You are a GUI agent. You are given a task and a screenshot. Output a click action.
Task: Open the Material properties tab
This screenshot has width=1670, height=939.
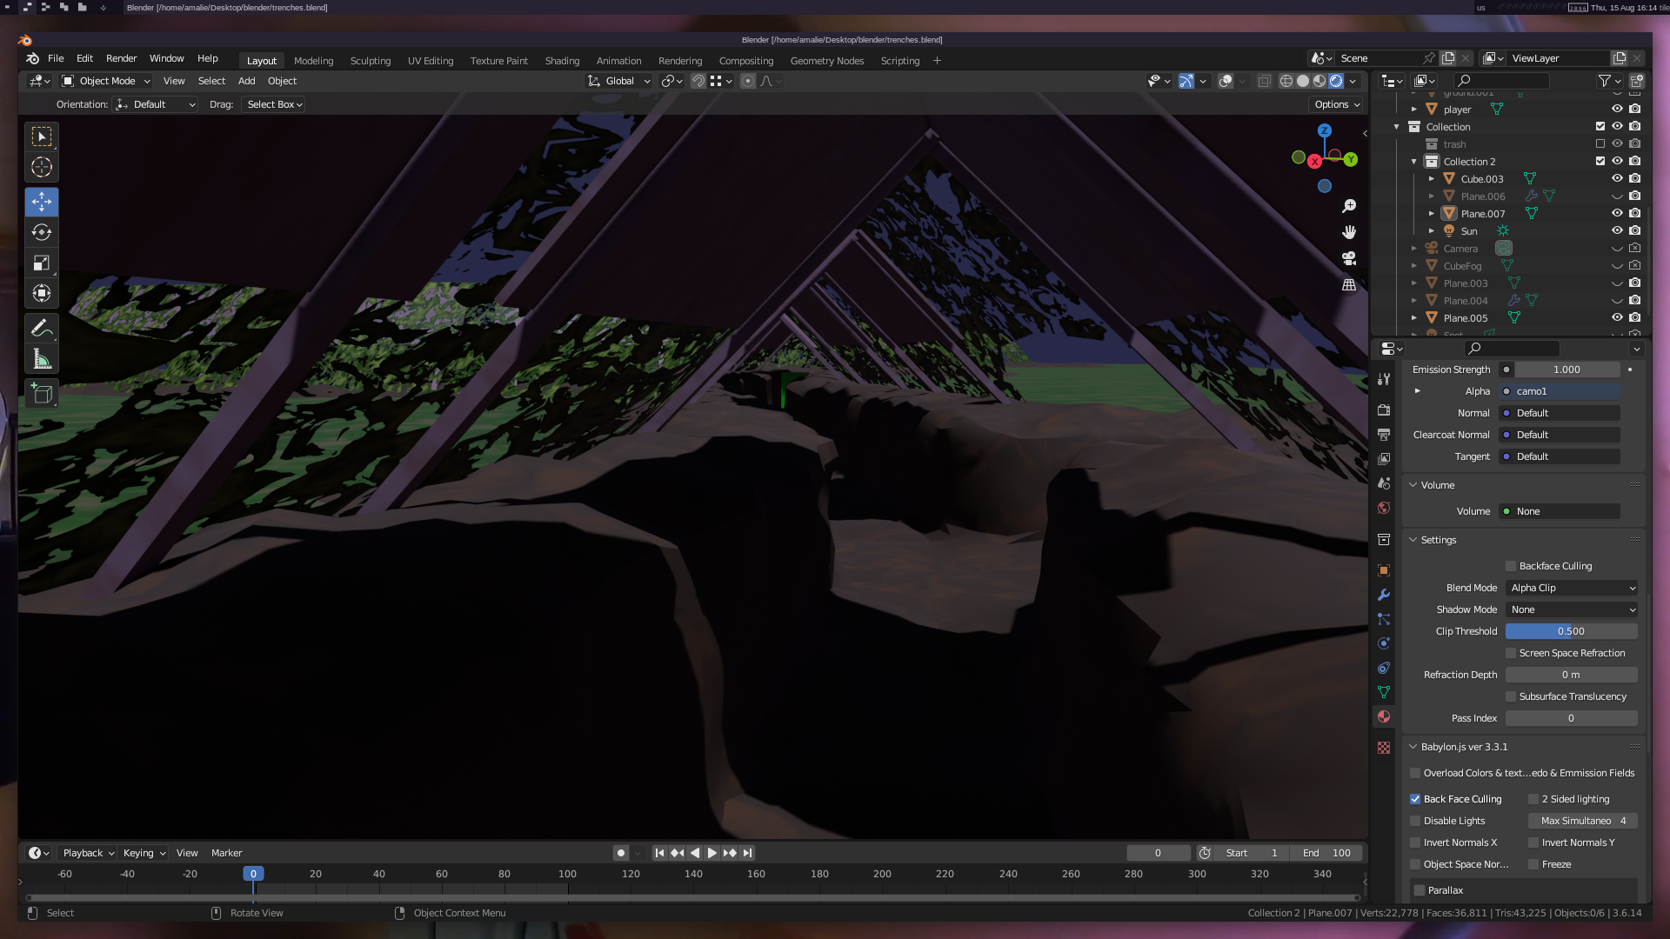tap(1384, 716)
